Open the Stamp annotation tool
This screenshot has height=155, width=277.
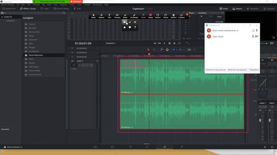coord(125,16)
